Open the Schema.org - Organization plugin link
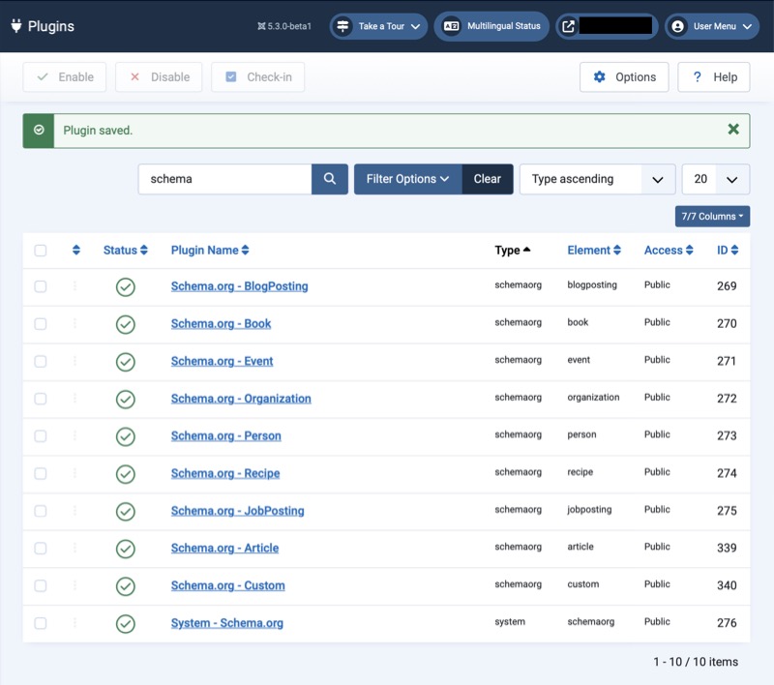The height and width of the screenshot is (685, 774). [241, 399]
